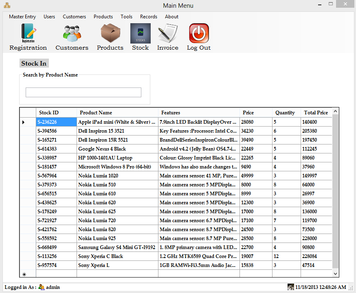Click the Android v4.2 (Jelly Bean) features cell
356x293 pixels.
[x=199, y=149]
